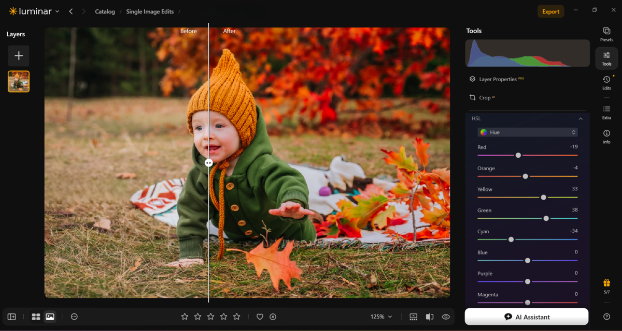
Task: Toggle the side panel layout icon
Action: (x=11, y=317)
